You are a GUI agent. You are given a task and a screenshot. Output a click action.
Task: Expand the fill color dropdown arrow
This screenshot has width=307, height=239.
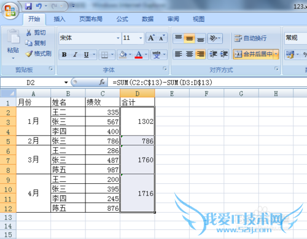[x=130, y=55]
